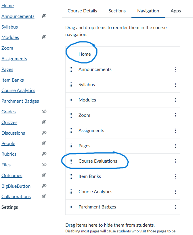Click the drag handle beside Zoom
193x235 pixels.
71,115
